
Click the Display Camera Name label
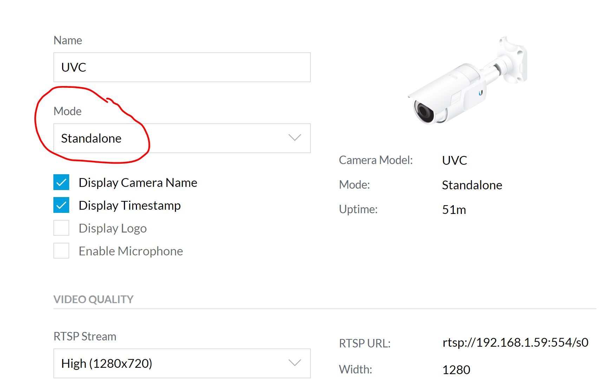(138, 183)
